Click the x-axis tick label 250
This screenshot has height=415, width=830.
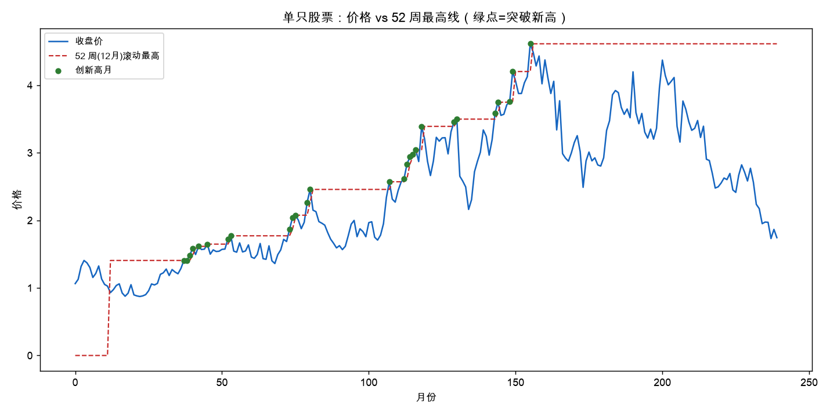tap(809, 383)
